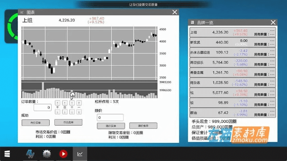Image resolution: width=287 pixels, height=161 pixels.
Task: Focus the 限价 limit price input field
Action: 110,118
